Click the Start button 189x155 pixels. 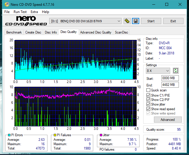click(151, 21)
